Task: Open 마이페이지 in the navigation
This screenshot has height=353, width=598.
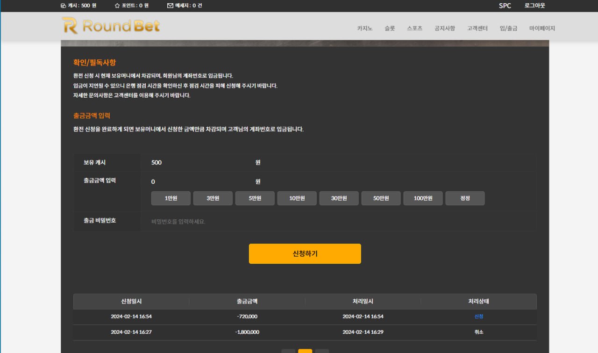Action: [x=542, y=28]
